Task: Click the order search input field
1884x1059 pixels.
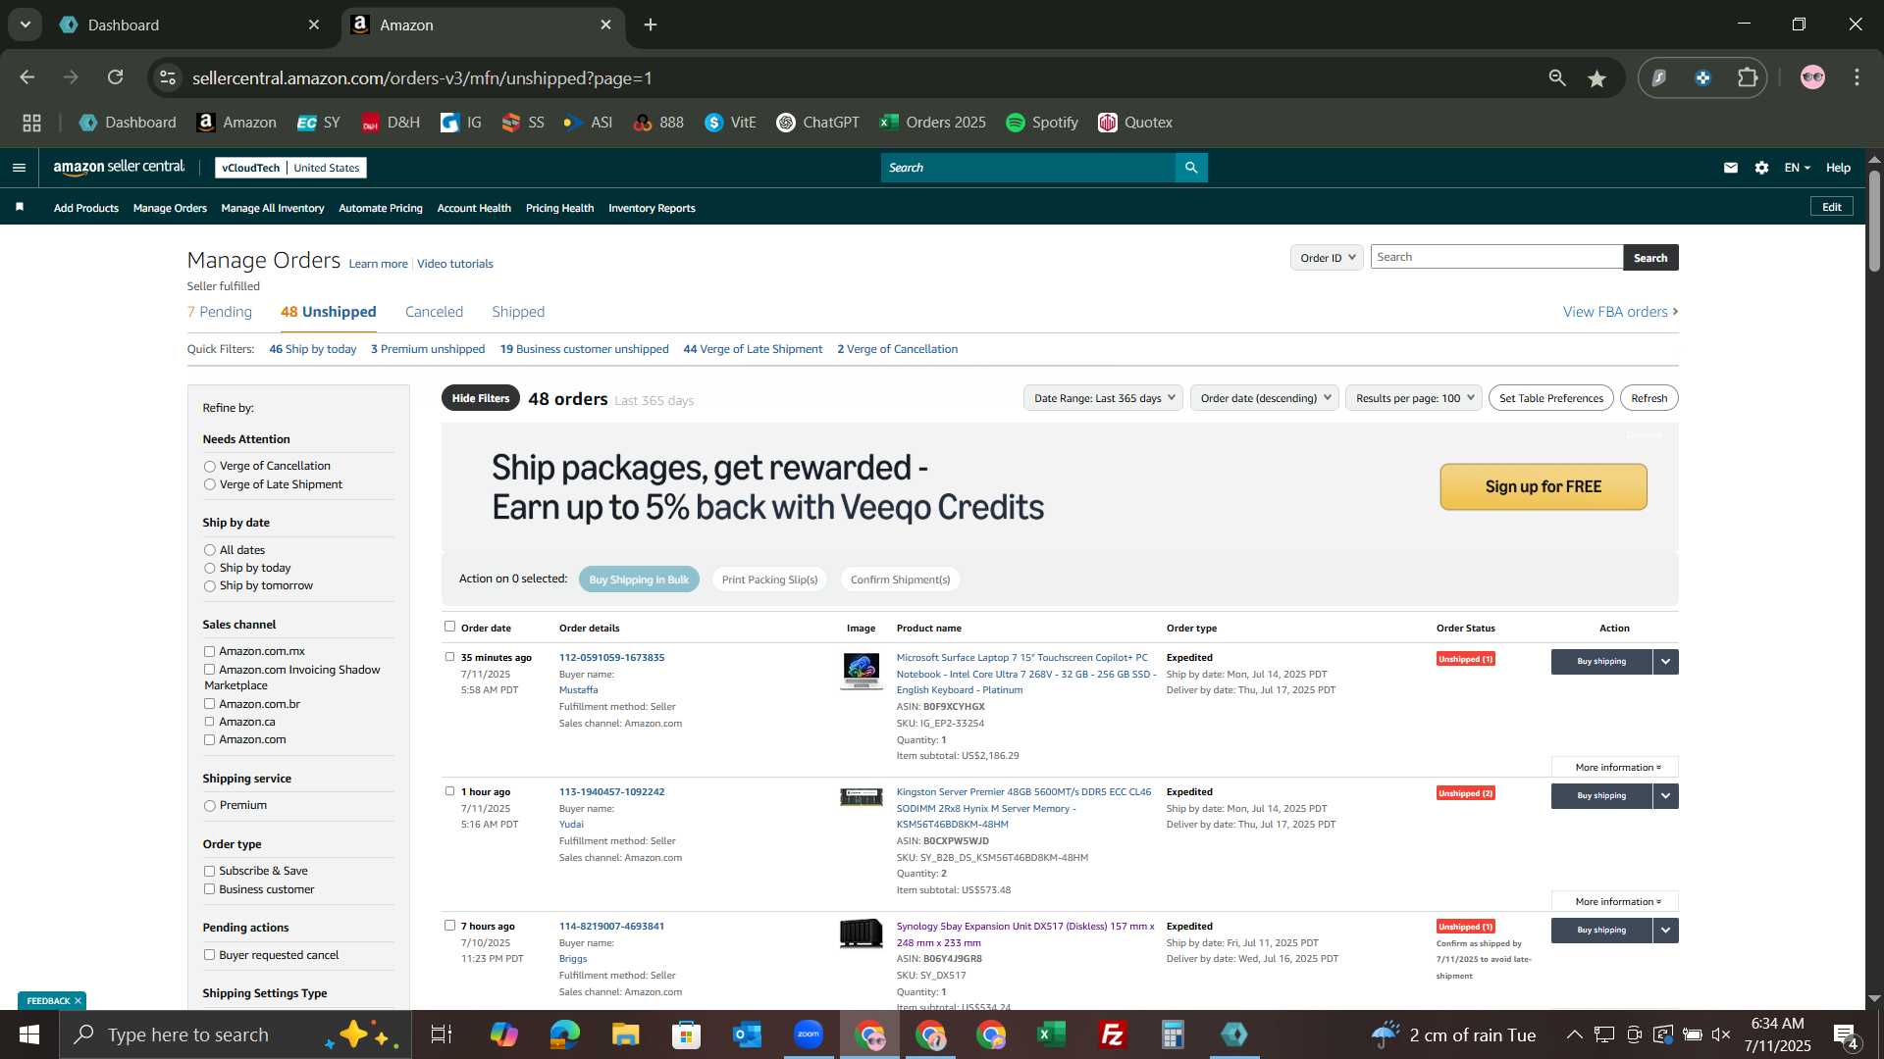Action: tap(1496, 257)
